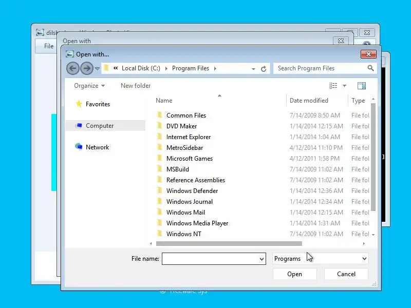
Task: Click New folder
Action: [136, 86]
